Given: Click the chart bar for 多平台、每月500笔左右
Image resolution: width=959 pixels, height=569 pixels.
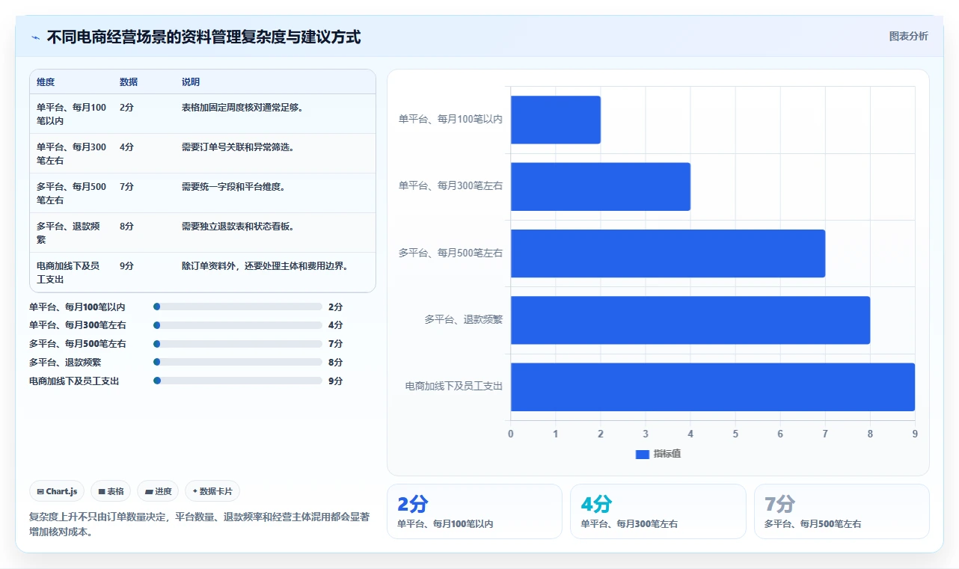Looking at the screenshot, I should (x=668, y=253).
